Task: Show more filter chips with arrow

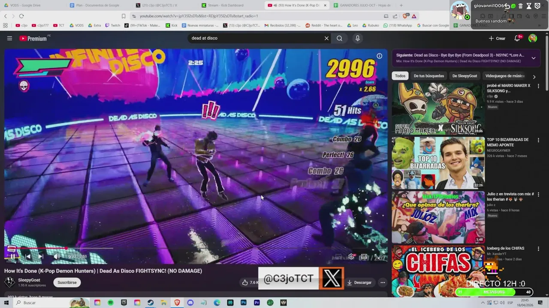Action: tap(534, 77)
